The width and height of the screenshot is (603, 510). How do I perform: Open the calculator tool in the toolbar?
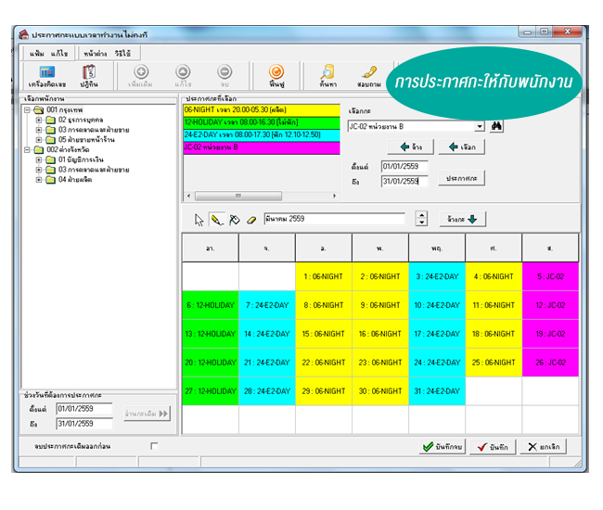pos(46,76)
